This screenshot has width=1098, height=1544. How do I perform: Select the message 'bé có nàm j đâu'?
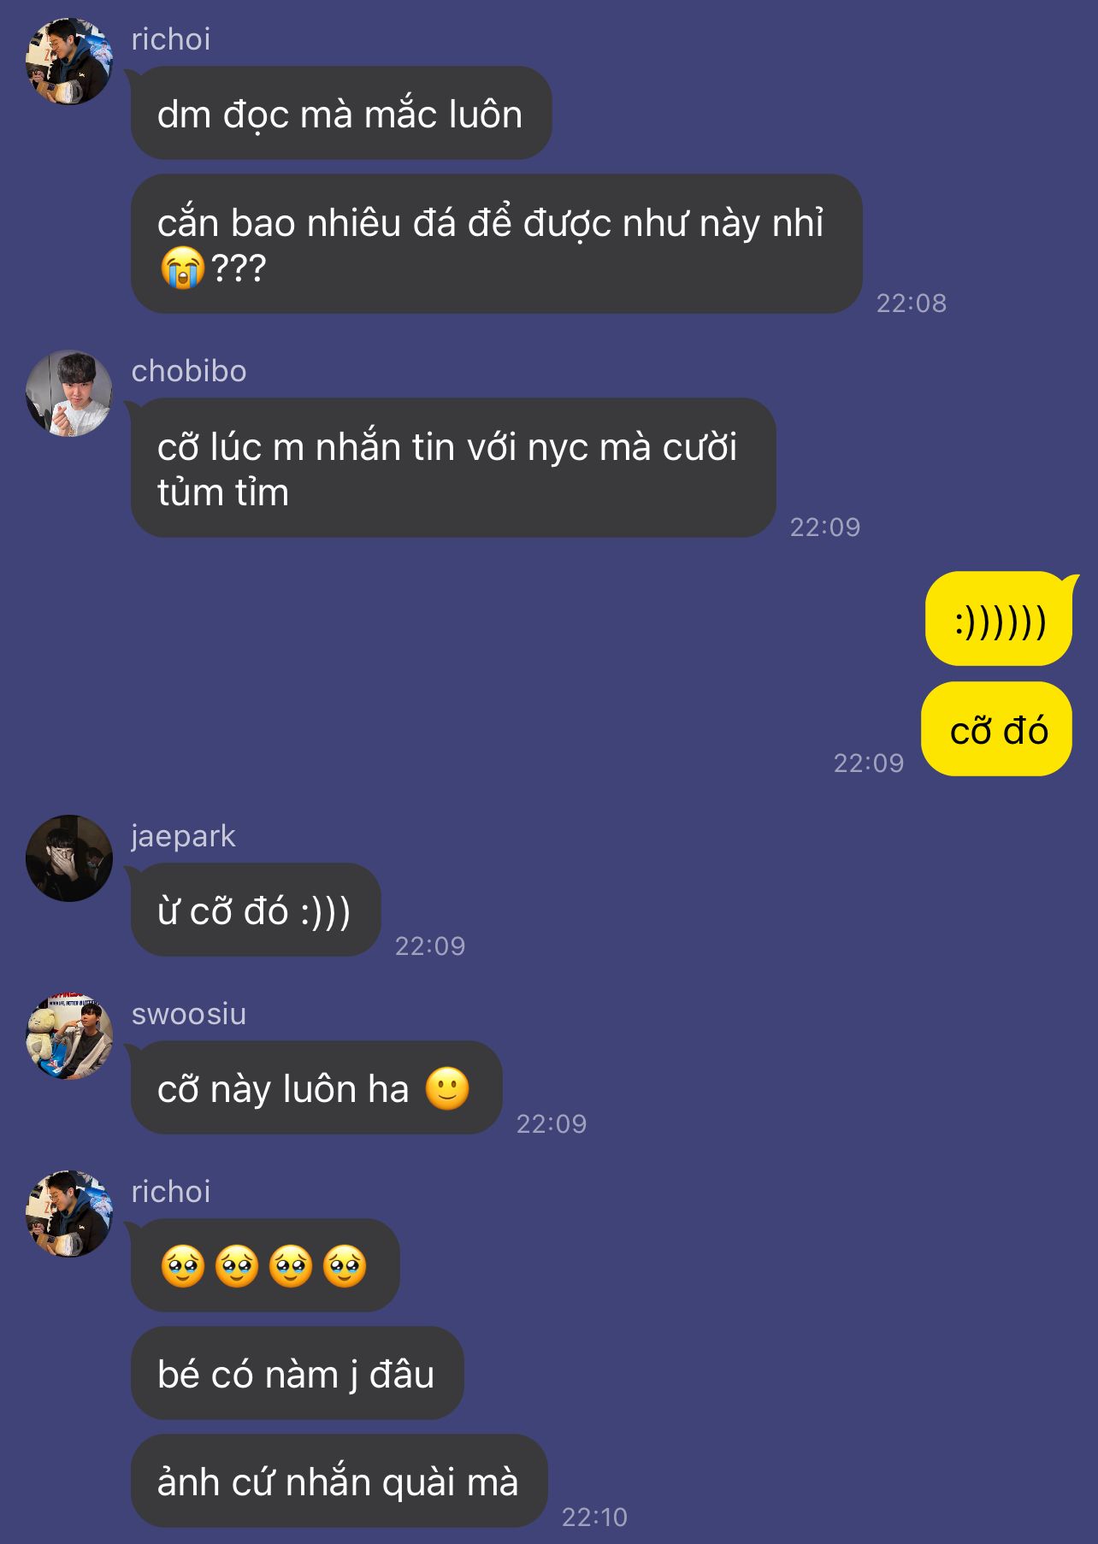point(297,1373)
